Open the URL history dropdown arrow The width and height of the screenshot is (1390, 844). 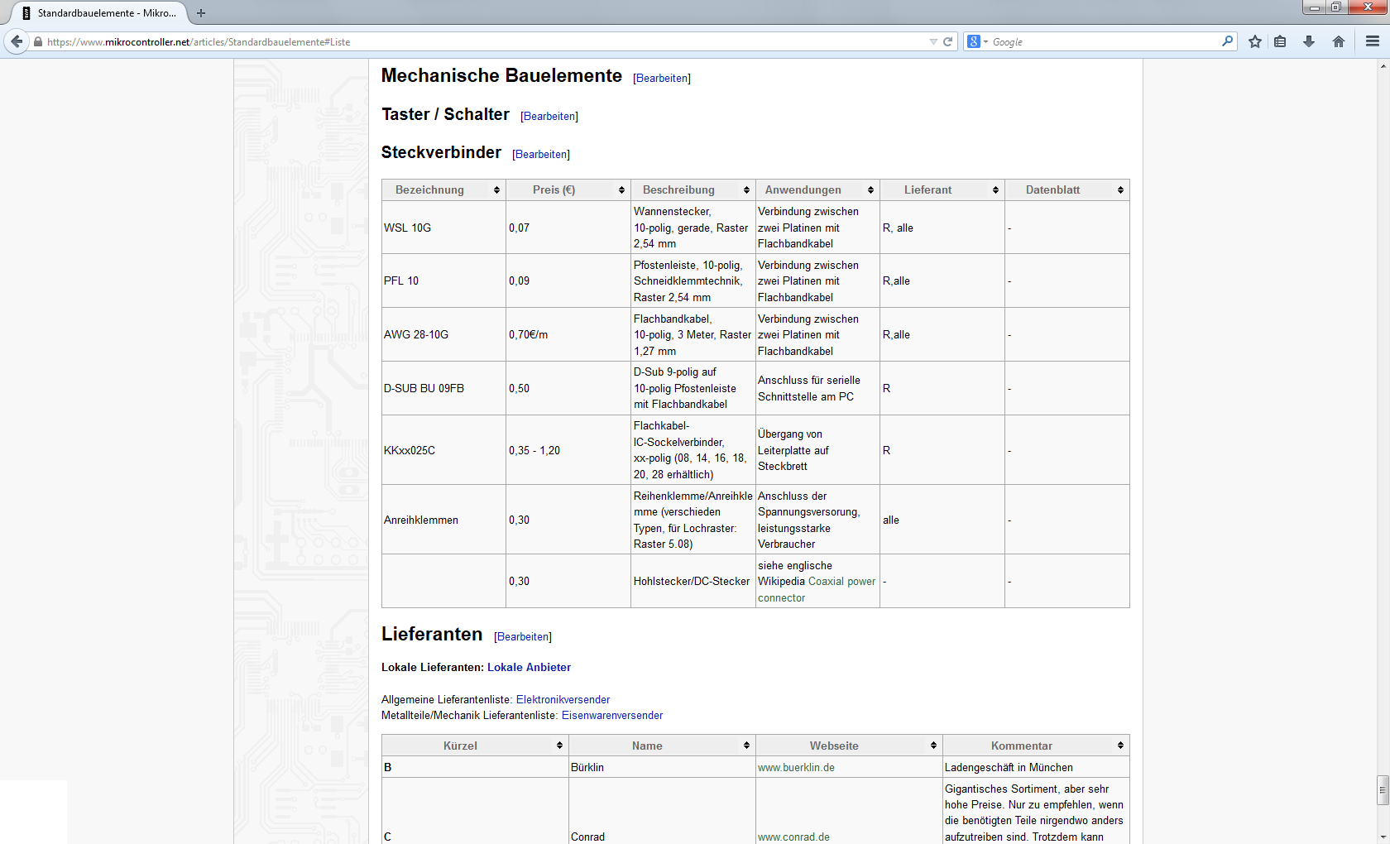pos(933,41)
